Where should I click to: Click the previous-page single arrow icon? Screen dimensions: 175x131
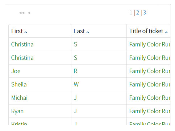pos(29,13)
